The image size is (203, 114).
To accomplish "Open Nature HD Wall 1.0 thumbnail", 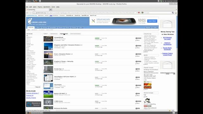I will coord(48,94).
